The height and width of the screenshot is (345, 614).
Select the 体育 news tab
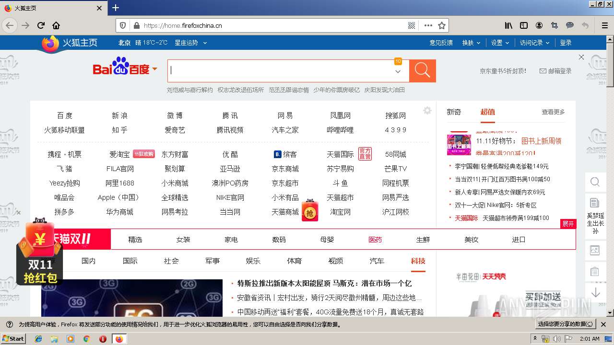click(x=294, y=261)
